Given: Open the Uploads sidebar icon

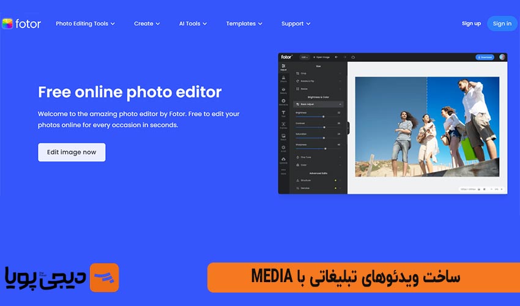Looking at the screenshot, I should 283,160.
